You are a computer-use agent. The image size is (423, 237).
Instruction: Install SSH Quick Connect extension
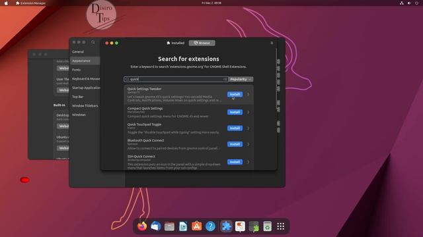click(235, 162)
